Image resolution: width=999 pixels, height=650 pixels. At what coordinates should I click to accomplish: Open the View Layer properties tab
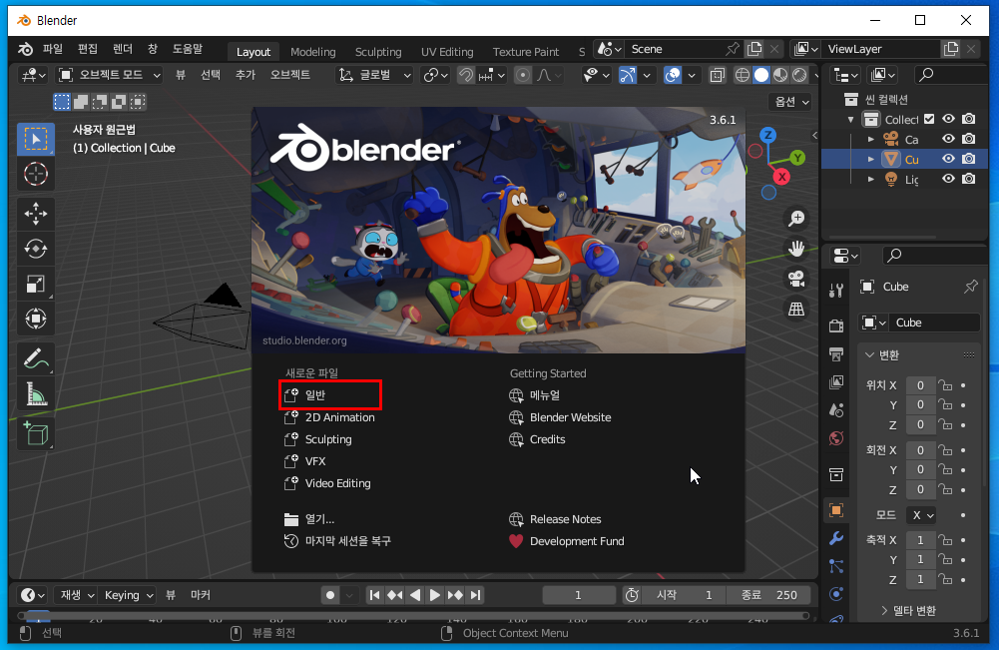pyautogui.click(x=836, y=381)
